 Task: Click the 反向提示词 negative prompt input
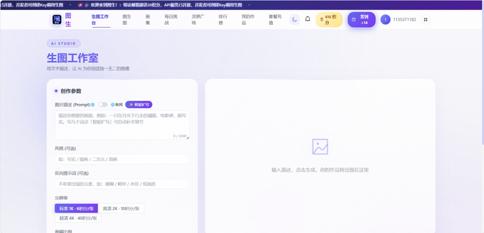tap(122, 184)
